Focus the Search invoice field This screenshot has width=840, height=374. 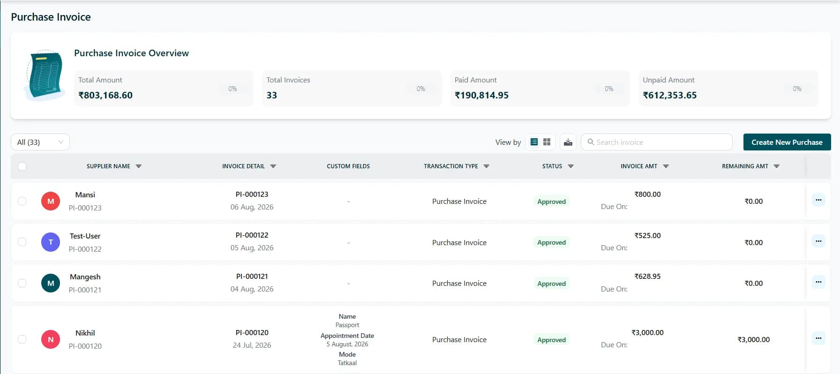pyautogui.click(x=656, y=142)
